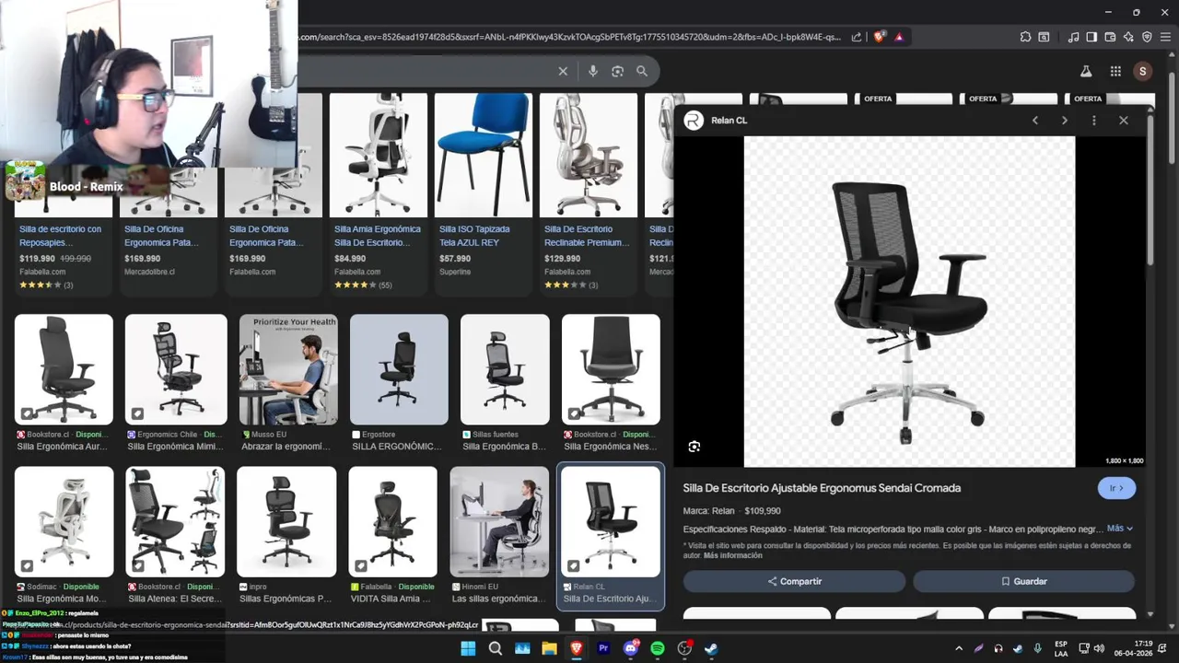Go to the next image in the preview panel

[x=1065, y=121]
